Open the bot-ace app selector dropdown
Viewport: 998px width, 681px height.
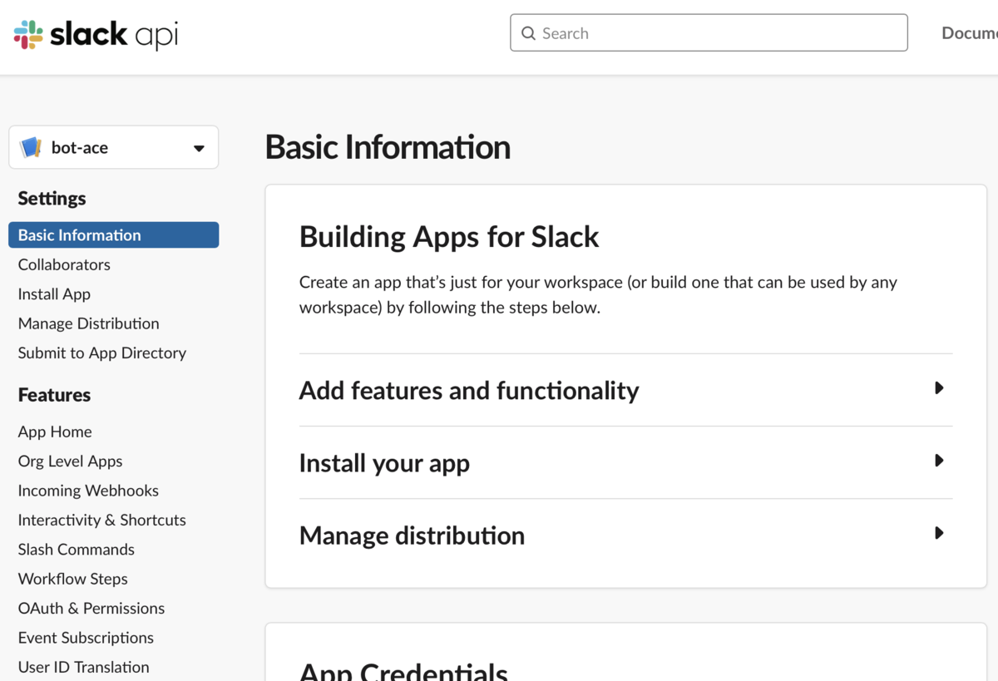[x=114, y=147]
